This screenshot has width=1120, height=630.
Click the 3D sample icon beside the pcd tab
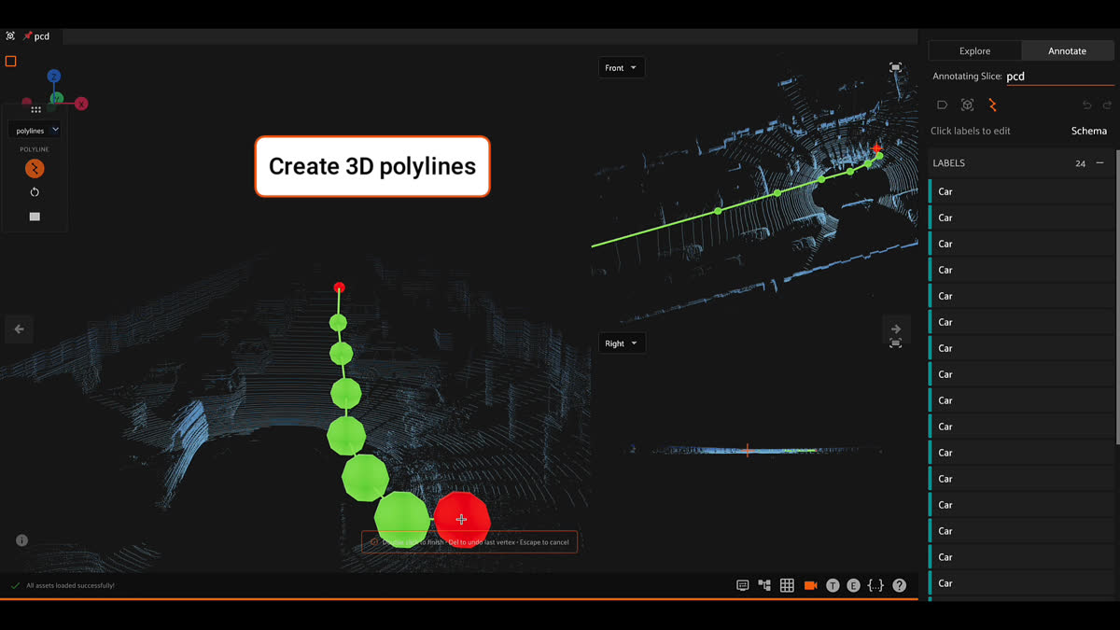point(10,36)
